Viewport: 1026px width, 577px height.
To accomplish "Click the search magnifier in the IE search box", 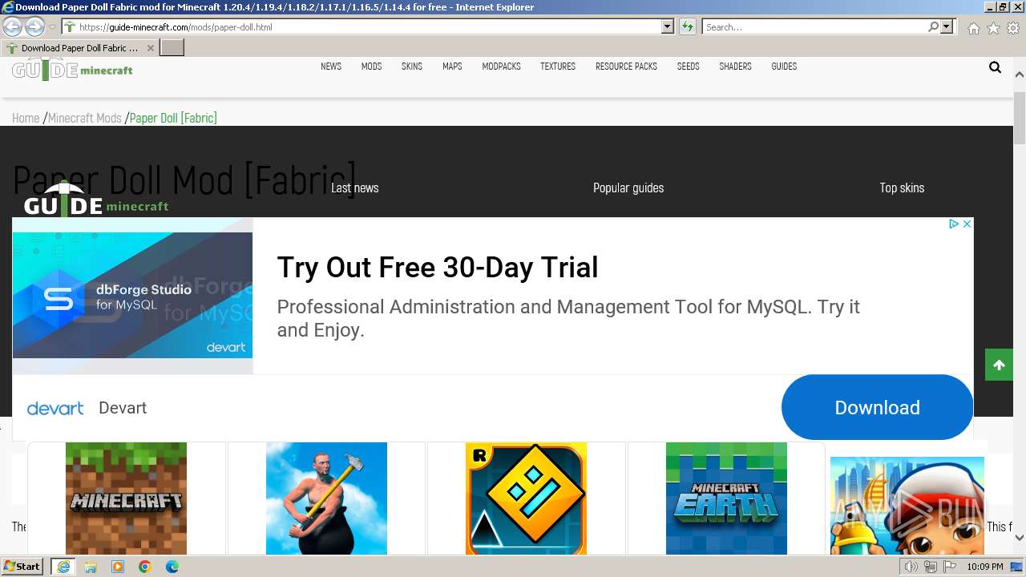I will pos(933,26).
